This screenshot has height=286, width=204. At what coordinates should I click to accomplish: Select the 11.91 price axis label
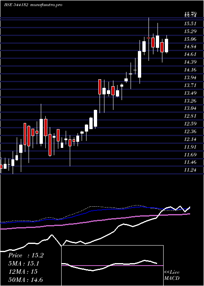pyautogui.click(x=190, y=147)
